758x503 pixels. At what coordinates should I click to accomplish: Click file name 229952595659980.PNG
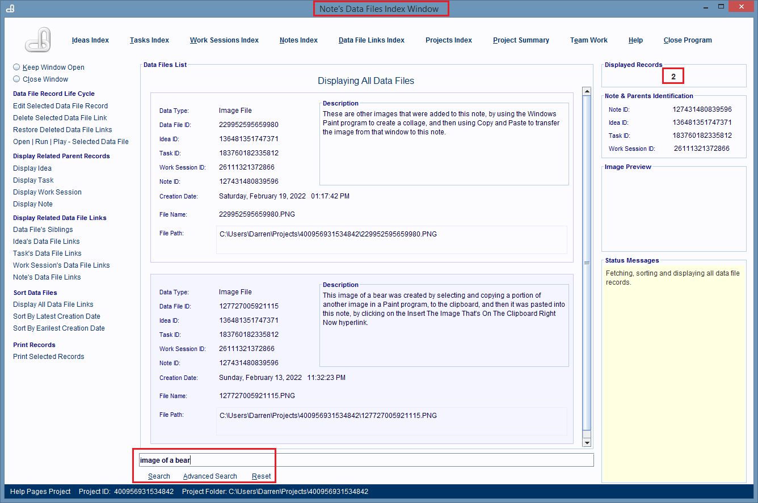pyautogui.click(x=257, y=214)
